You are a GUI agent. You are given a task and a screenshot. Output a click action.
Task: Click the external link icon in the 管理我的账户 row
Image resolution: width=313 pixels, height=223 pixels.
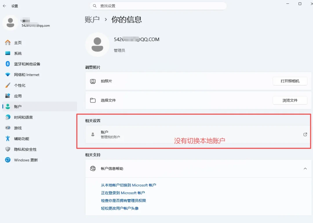[x=305, y=134]
